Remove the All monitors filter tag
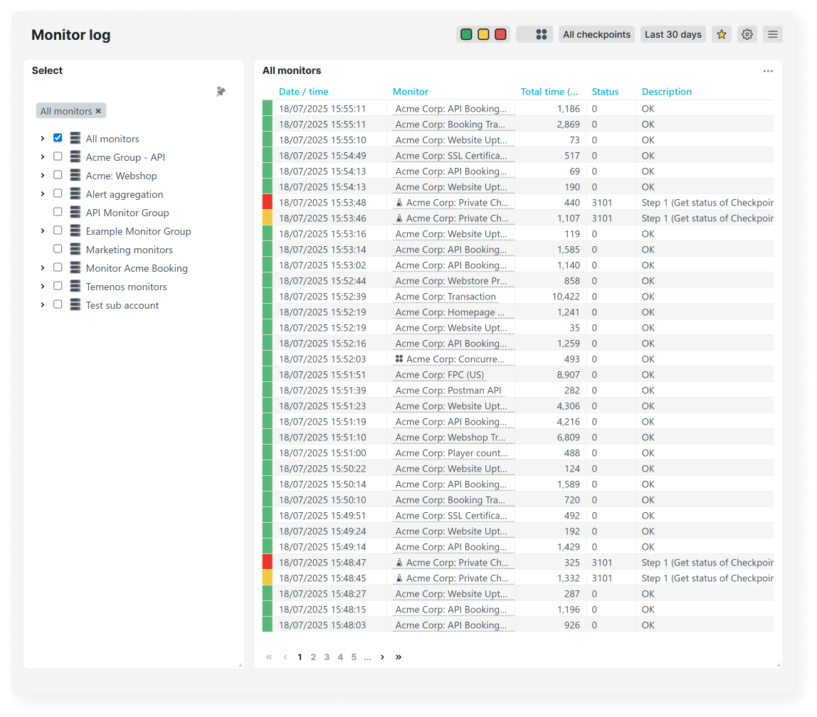The height and width of the screenshot is (717, 817). pyautogui.click(x=98, y=110)
